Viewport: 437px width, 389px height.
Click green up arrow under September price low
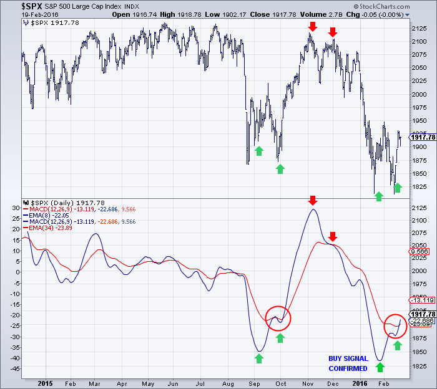click(259, 151)
